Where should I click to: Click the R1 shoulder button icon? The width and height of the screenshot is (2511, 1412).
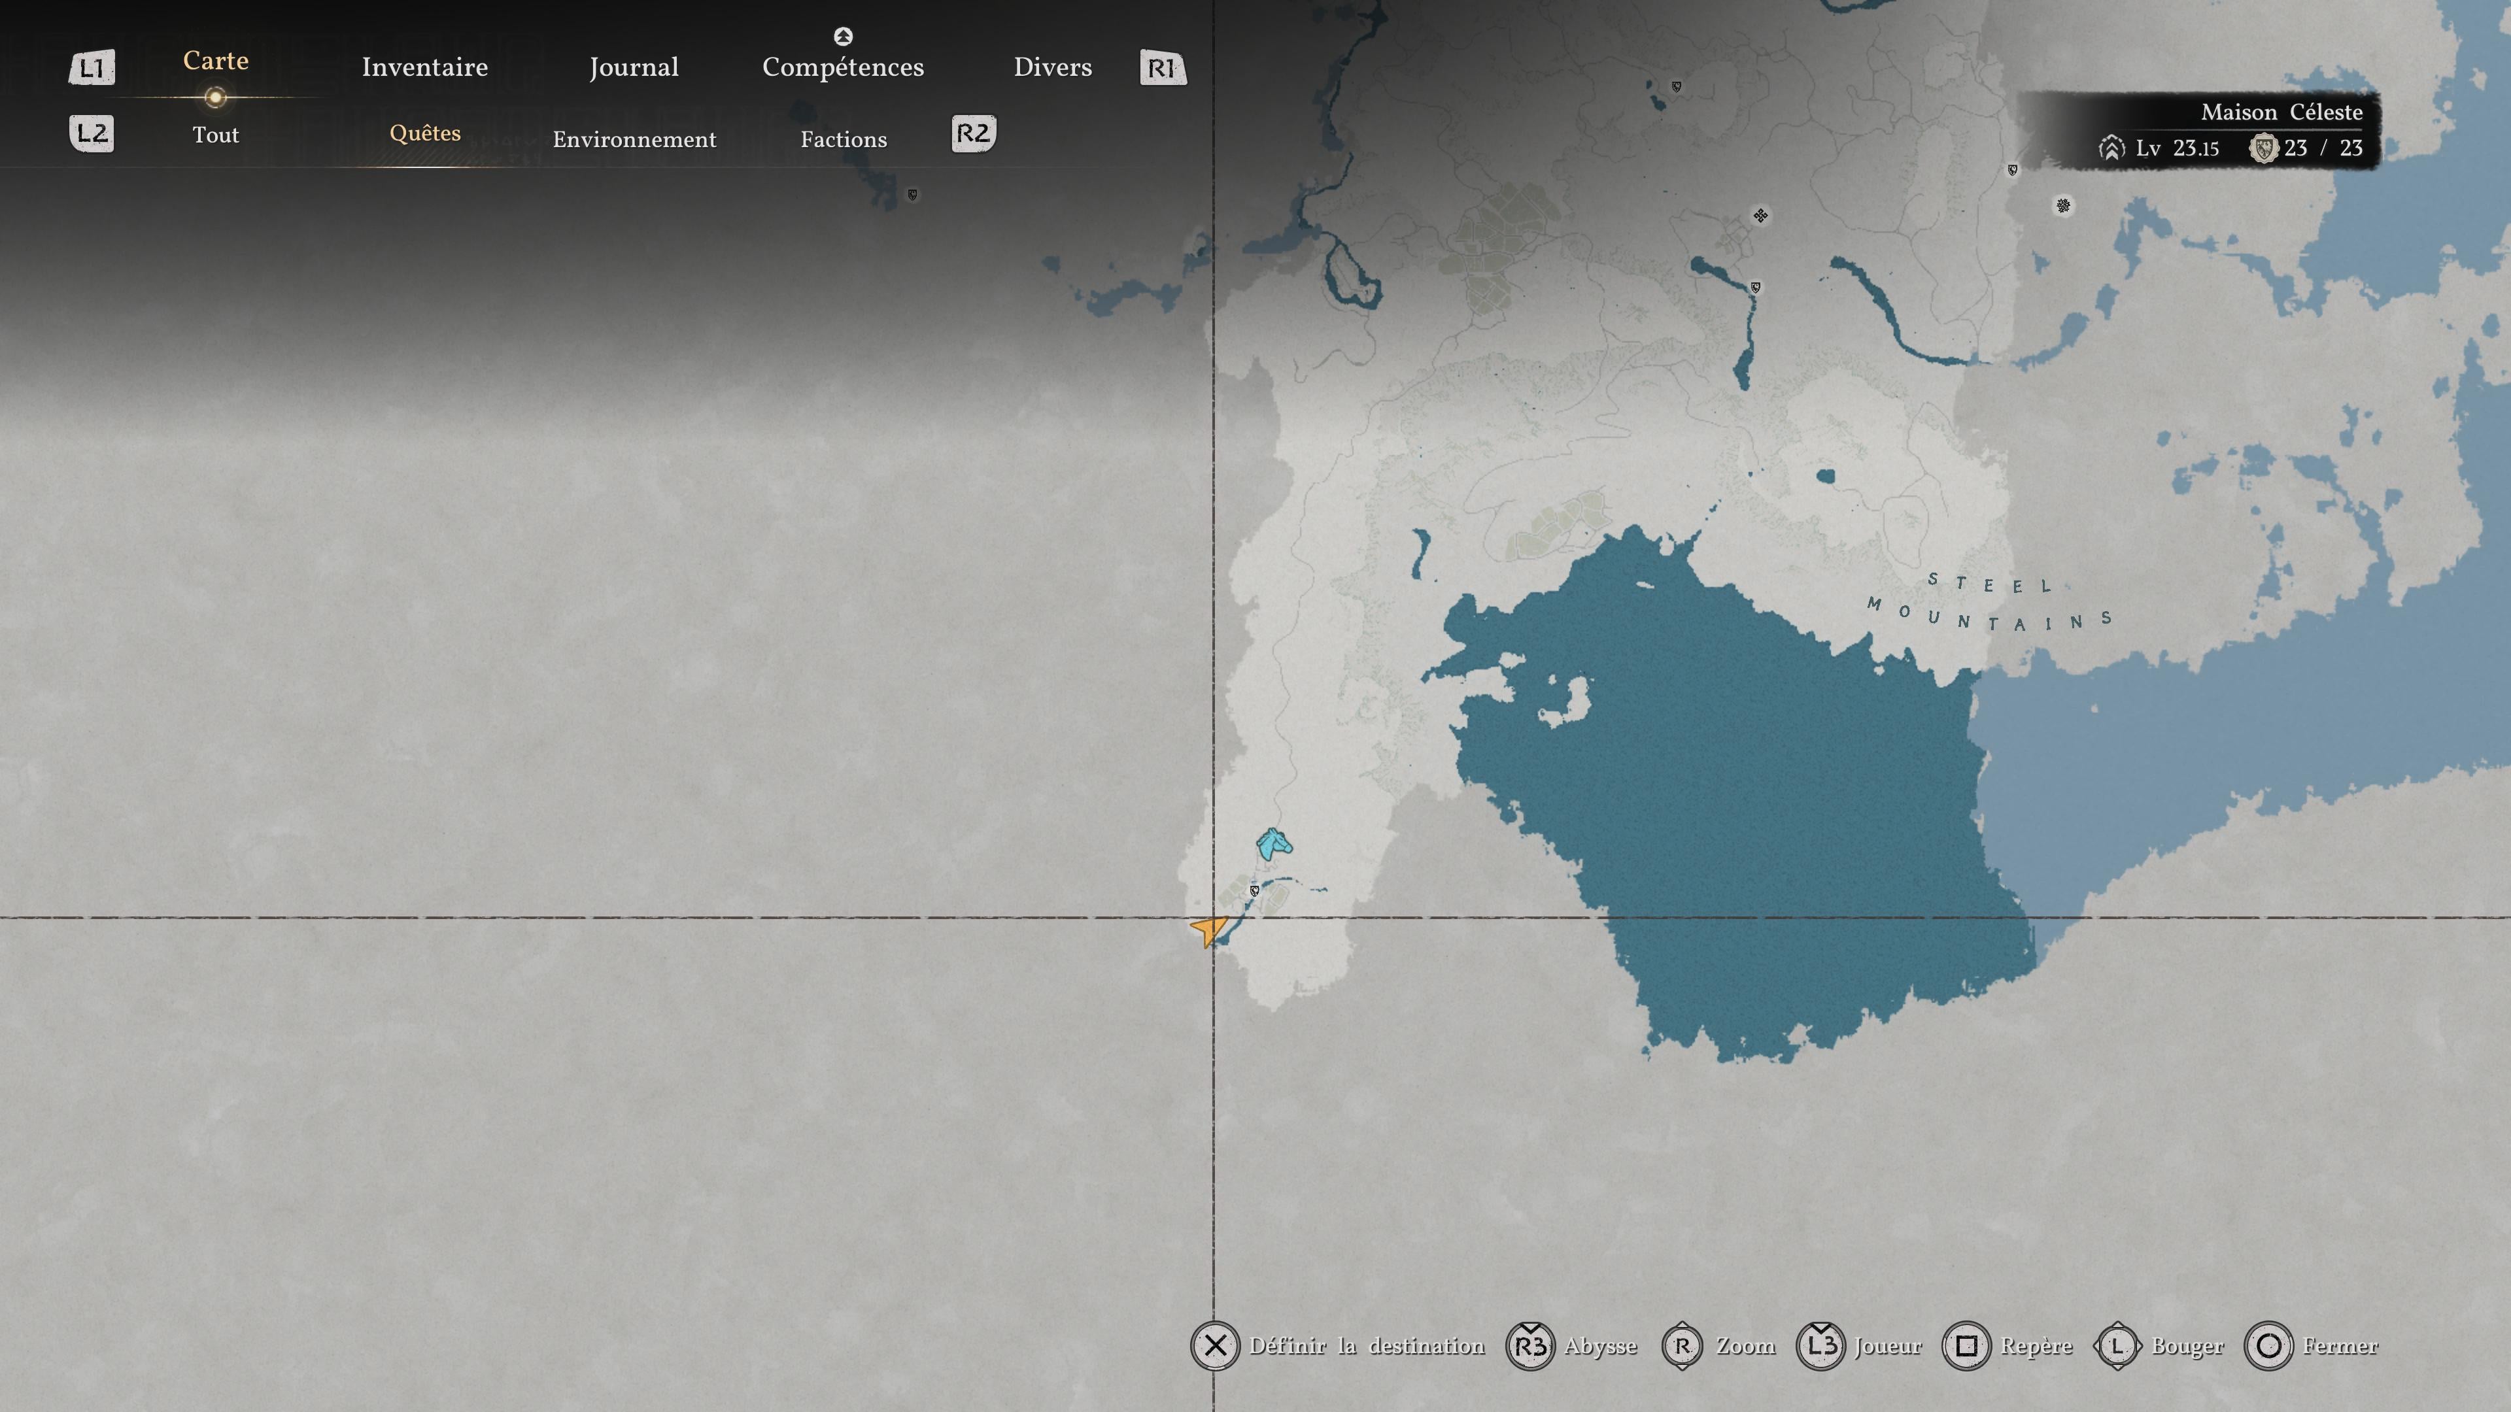click(x=1163, y=67)
